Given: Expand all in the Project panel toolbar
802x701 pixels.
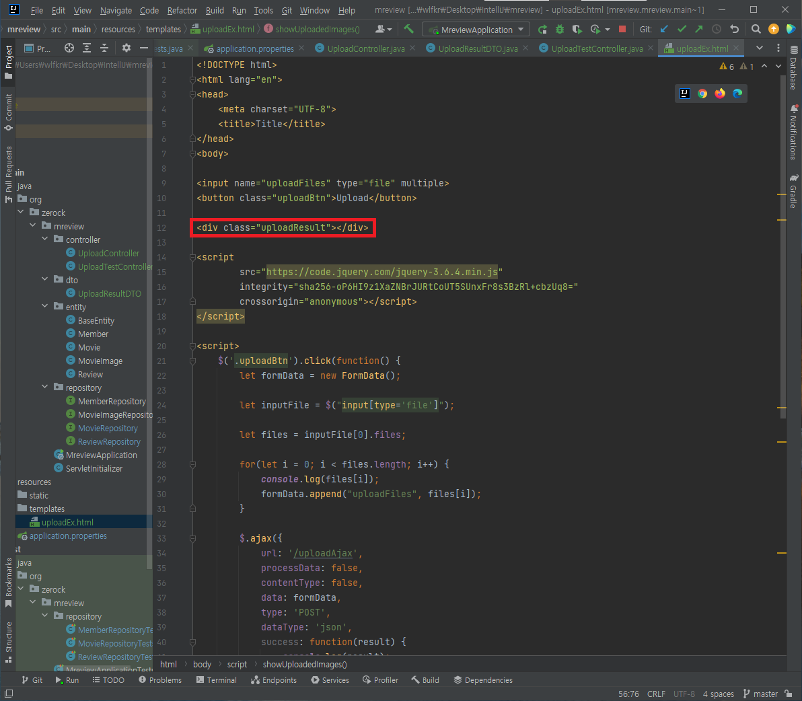Looking at the screenshot, I should 87,48.
